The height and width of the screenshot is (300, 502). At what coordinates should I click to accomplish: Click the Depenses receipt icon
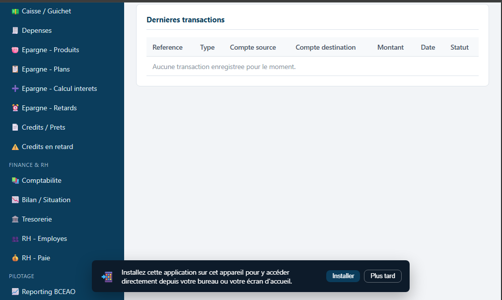(15, 30)
